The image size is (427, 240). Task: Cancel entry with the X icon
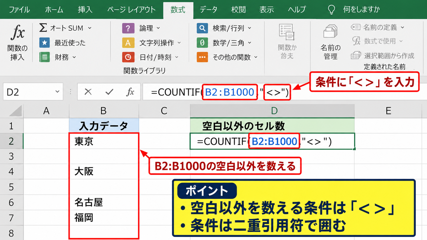pyautogui.click(x=88, y=92)
